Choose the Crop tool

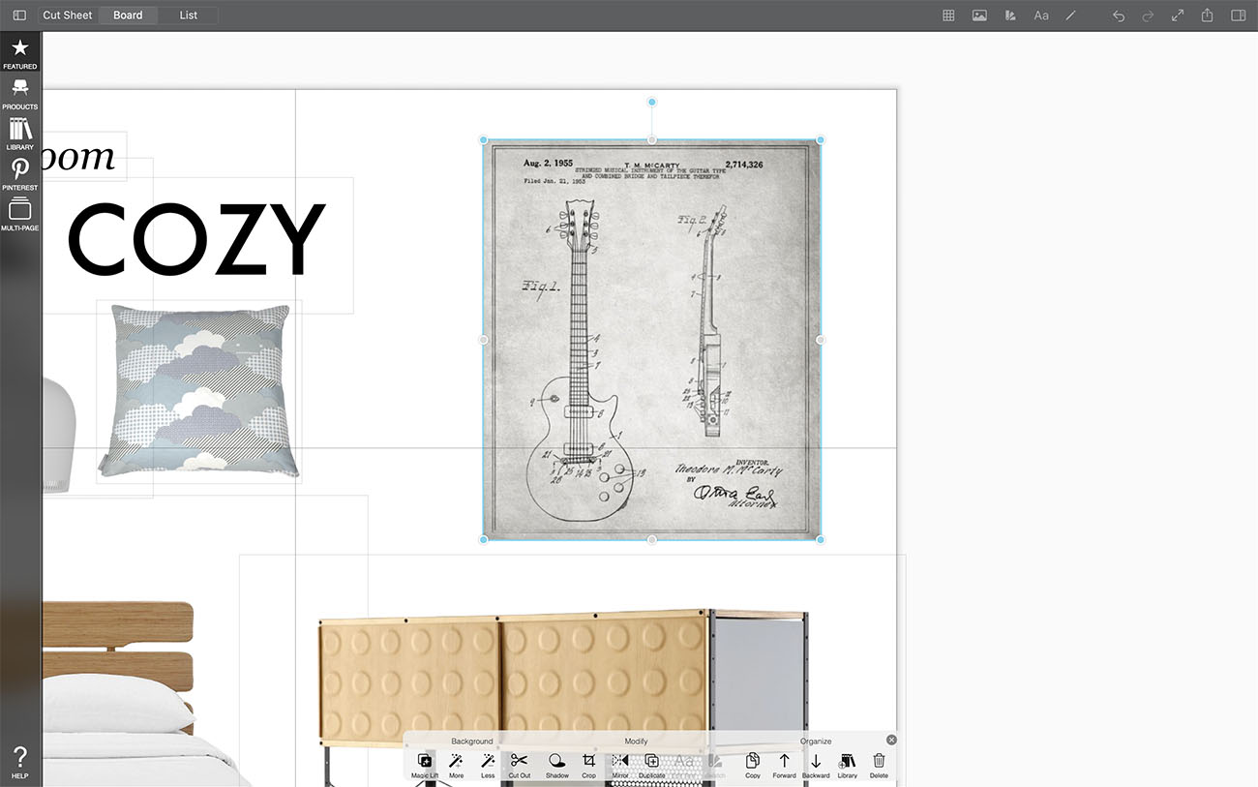(588, 763)
